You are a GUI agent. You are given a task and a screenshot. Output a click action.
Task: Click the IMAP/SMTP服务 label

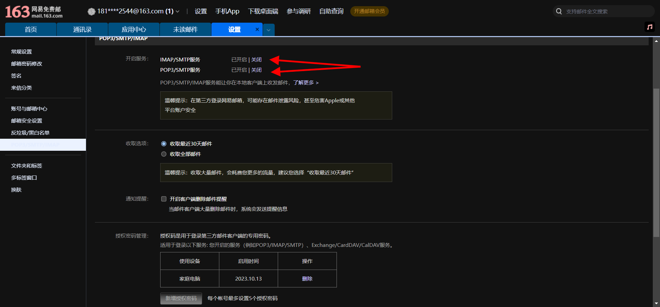click(x=180, y=60)
